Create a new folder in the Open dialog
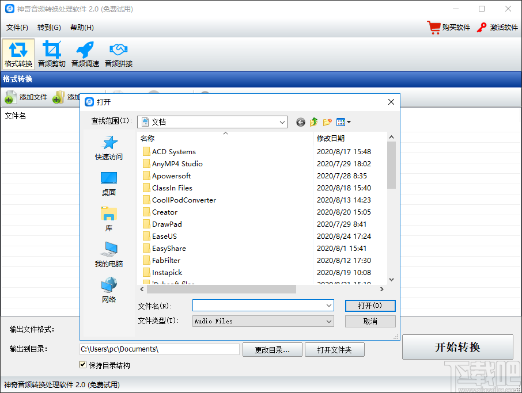 [327, 122]
